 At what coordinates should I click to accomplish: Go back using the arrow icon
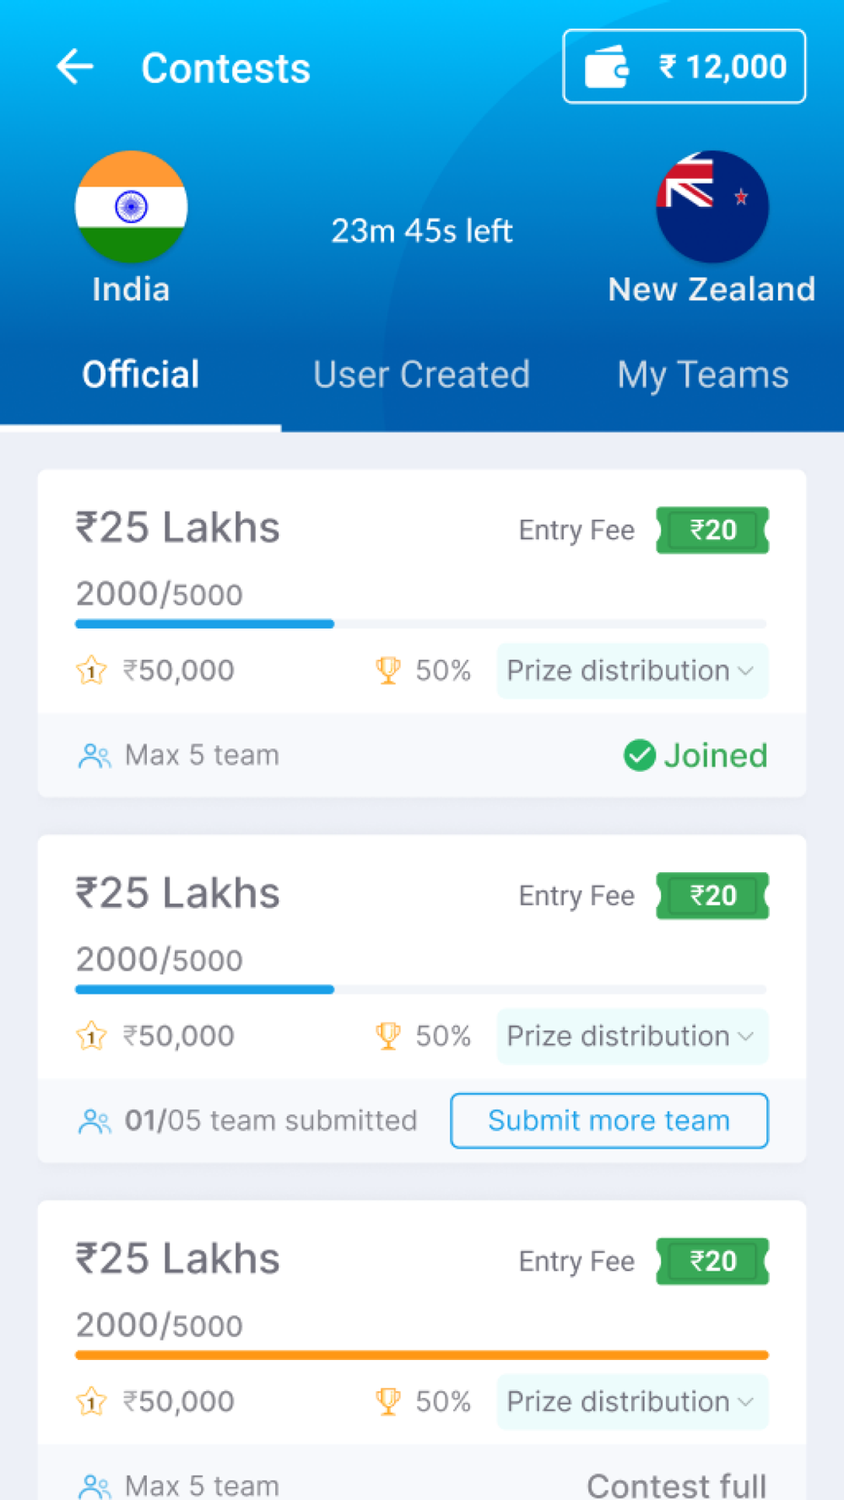point(75,67)
